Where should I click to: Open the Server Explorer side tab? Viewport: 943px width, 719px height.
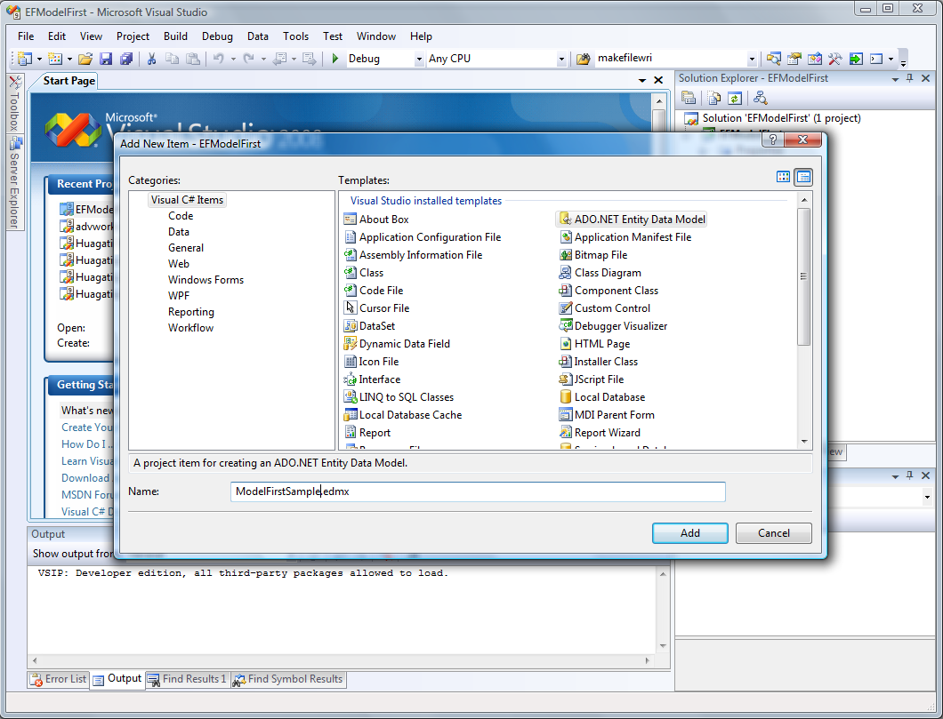point(15,183)
